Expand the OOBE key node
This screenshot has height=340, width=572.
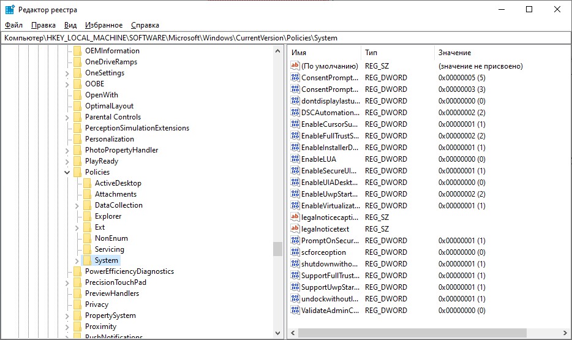pos(67,85)
